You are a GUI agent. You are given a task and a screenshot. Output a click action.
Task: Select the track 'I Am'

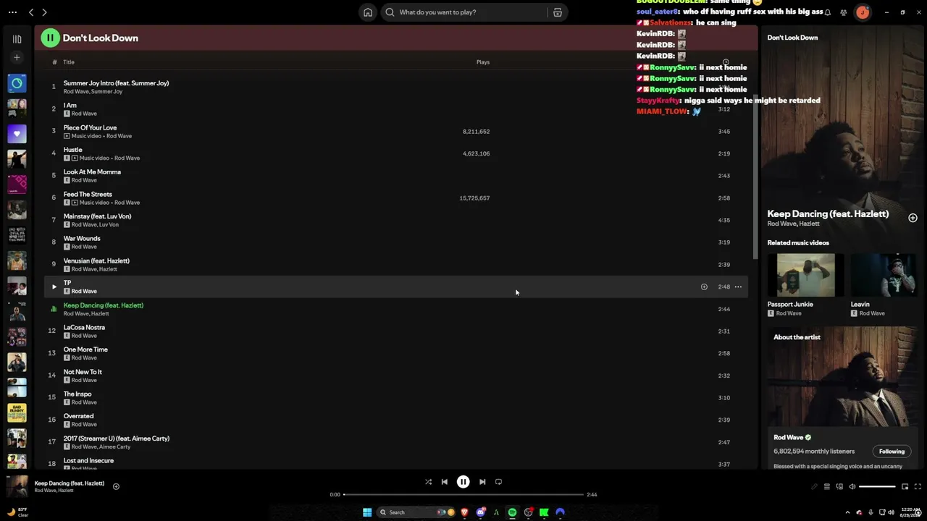pyautogui.click(x=70, y=106)
